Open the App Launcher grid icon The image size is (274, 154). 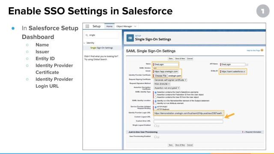87,27
